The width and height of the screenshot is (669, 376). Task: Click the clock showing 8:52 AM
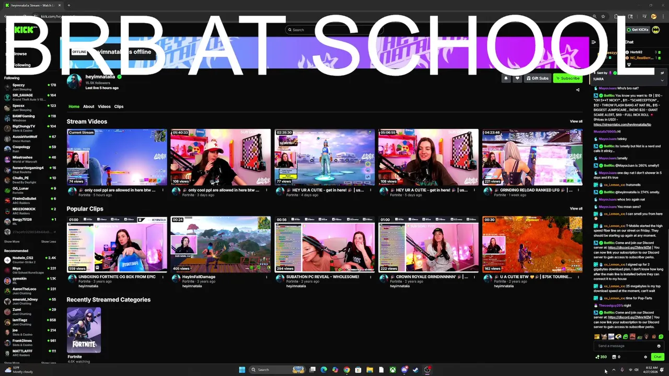pyautogui.click(x=651, y=370)
